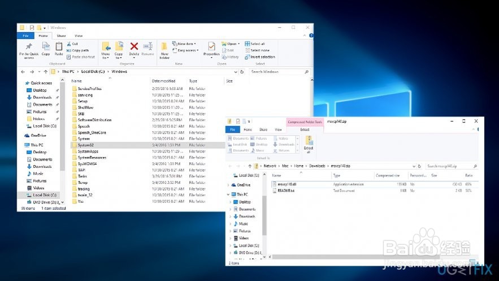The height and width of the screenshot is (281, 499).
Task: Choose Paste shortcut in the Clipboard group
Action: [81, 57]
